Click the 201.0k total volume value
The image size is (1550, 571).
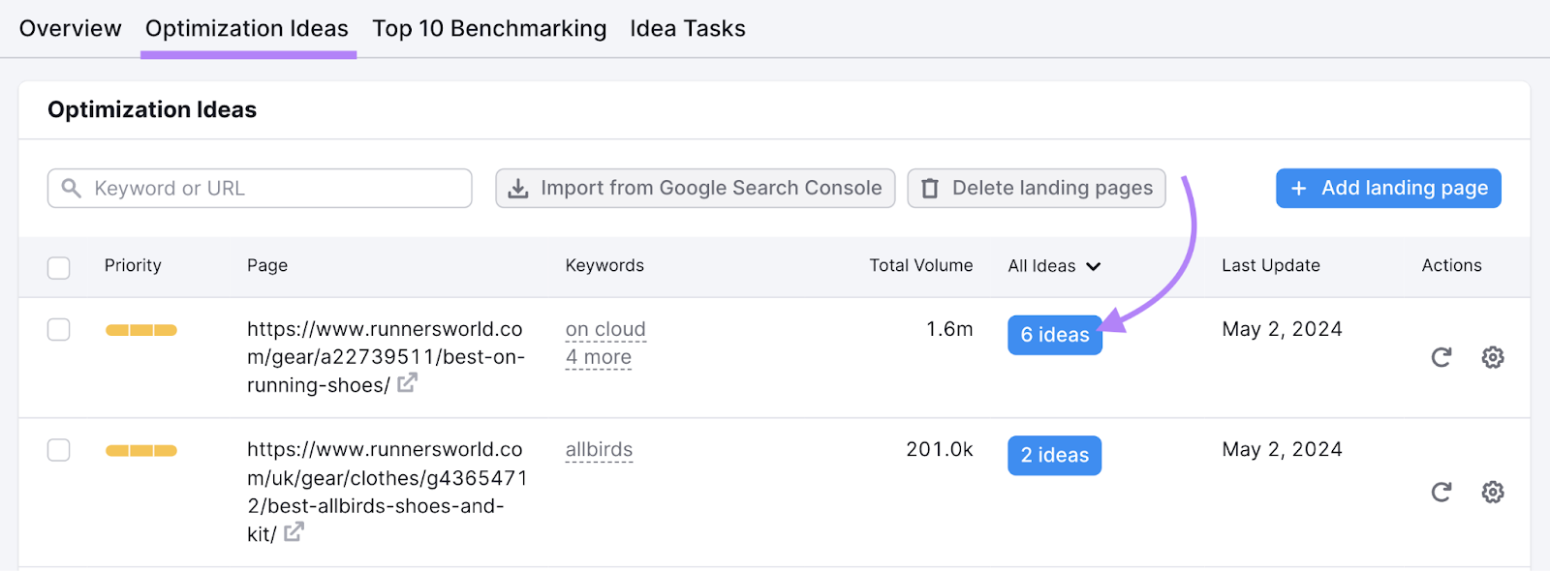(x=940, y=449)
